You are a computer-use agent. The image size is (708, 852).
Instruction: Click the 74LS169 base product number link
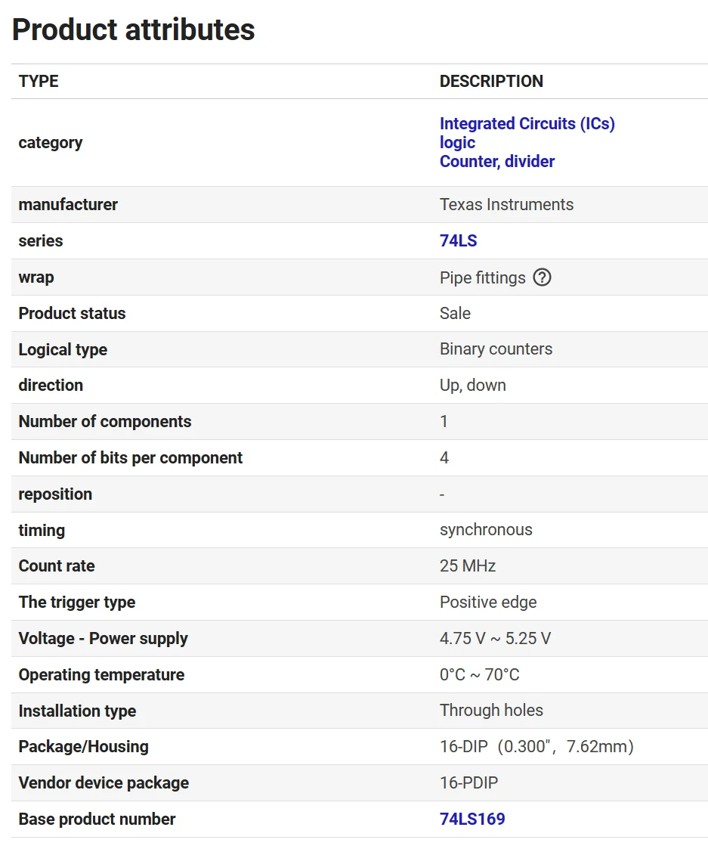(472, 819)
